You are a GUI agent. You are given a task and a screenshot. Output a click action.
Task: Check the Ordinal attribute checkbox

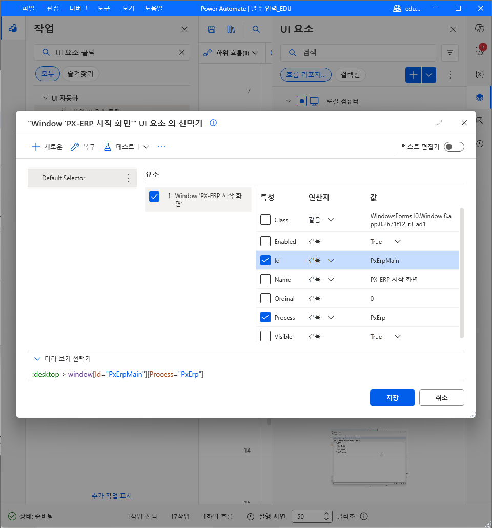(265, 298)
